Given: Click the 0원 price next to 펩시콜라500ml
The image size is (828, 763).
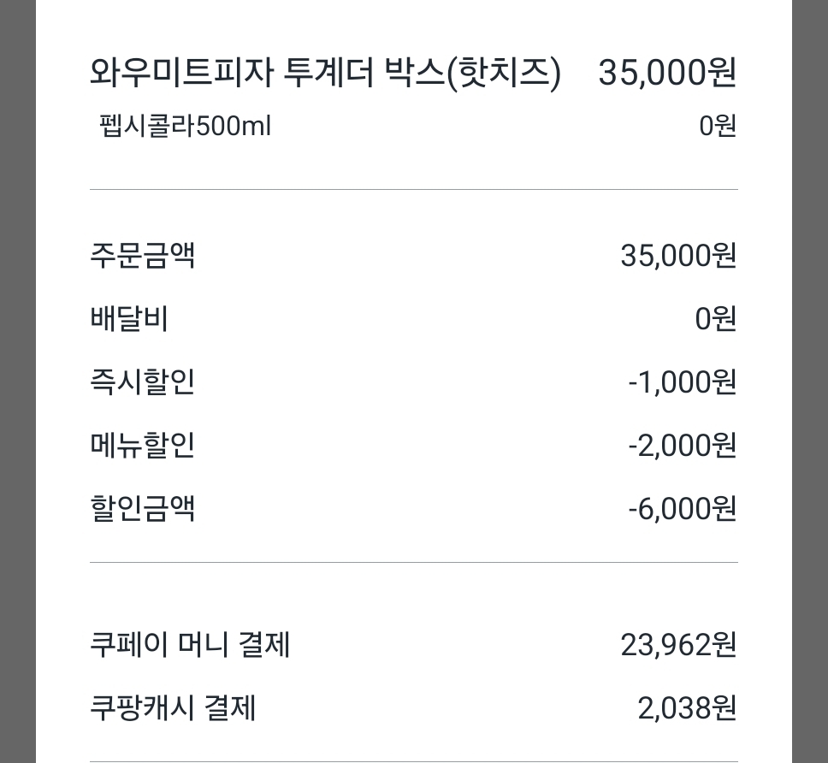Looking at the screenshot, I should point(717,126).
